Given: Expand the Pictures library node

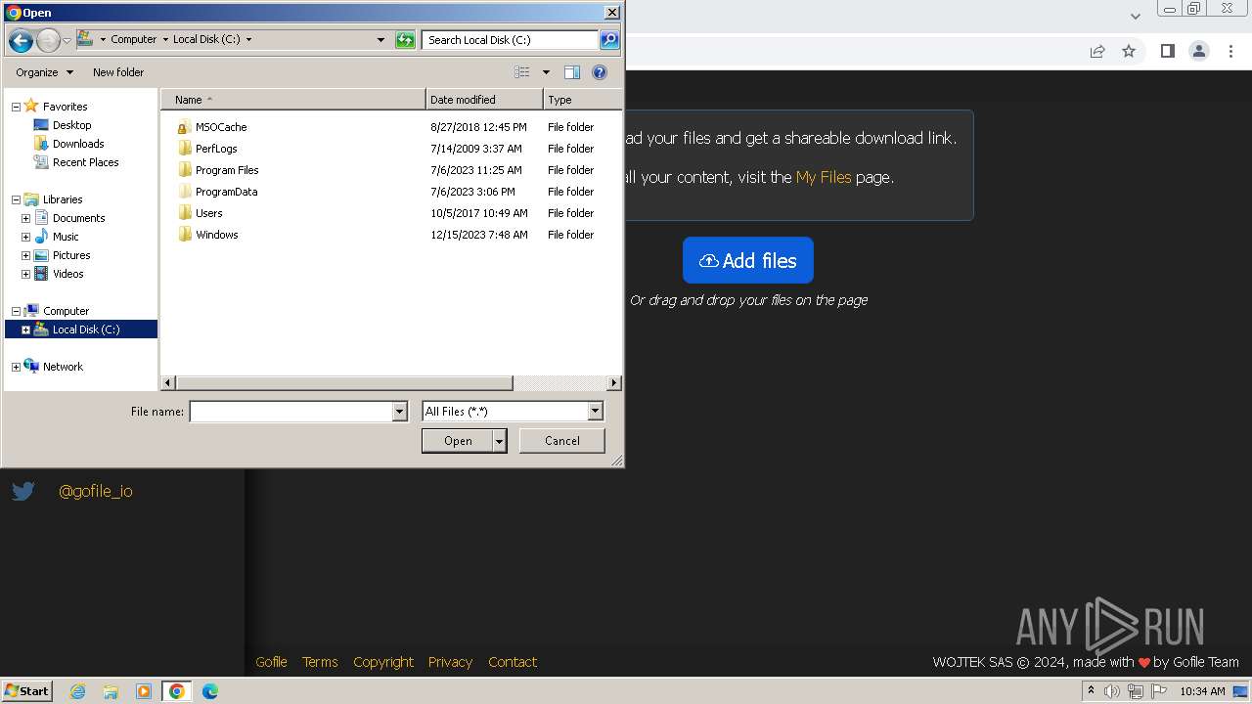Looking at the screenshot, I should 25,255.
